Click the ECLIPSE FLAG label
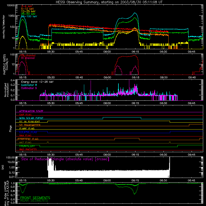This screenshot has height=206, width=206. (28, 132)
